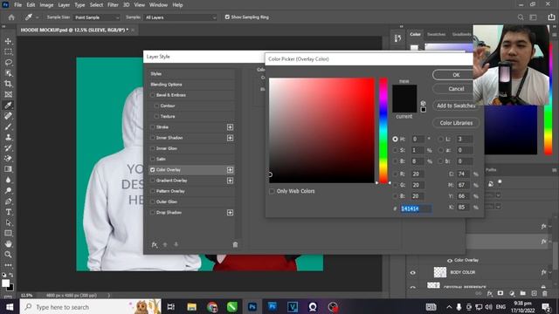This screenshot has height=314, width=559.
Task: Select the History Brush tool
Action: click(x=8, y=148)
